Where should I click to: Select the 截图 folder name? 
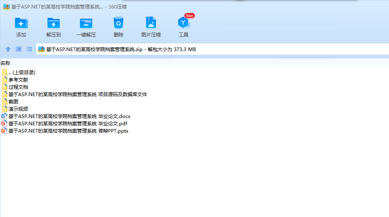point(13,101)
